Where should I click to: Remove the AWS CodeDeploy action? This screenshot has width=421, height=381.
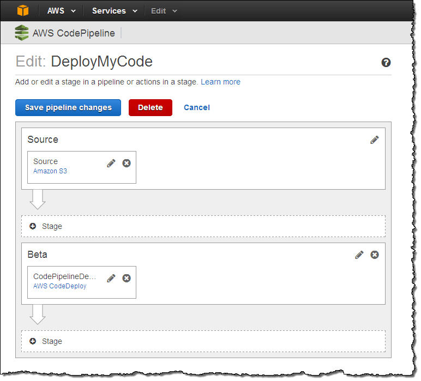click(127, 278)
